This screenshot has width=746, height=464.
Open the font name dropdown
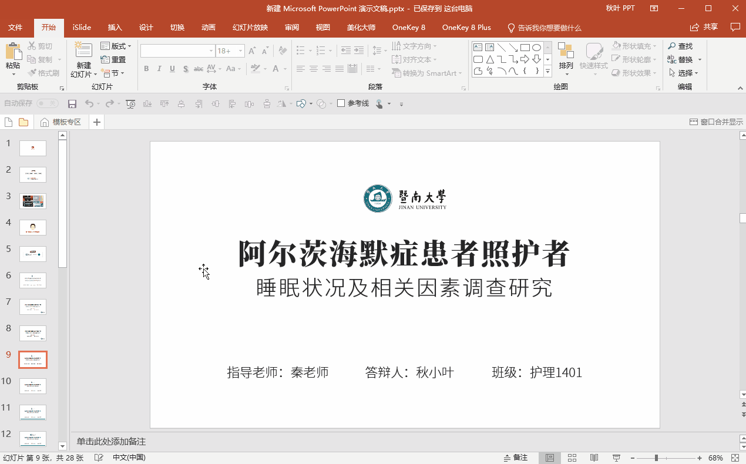coord(211,51)
